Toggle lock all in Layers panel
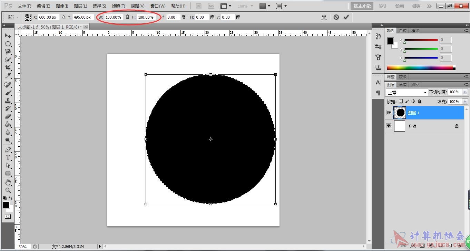 (419, 102)
